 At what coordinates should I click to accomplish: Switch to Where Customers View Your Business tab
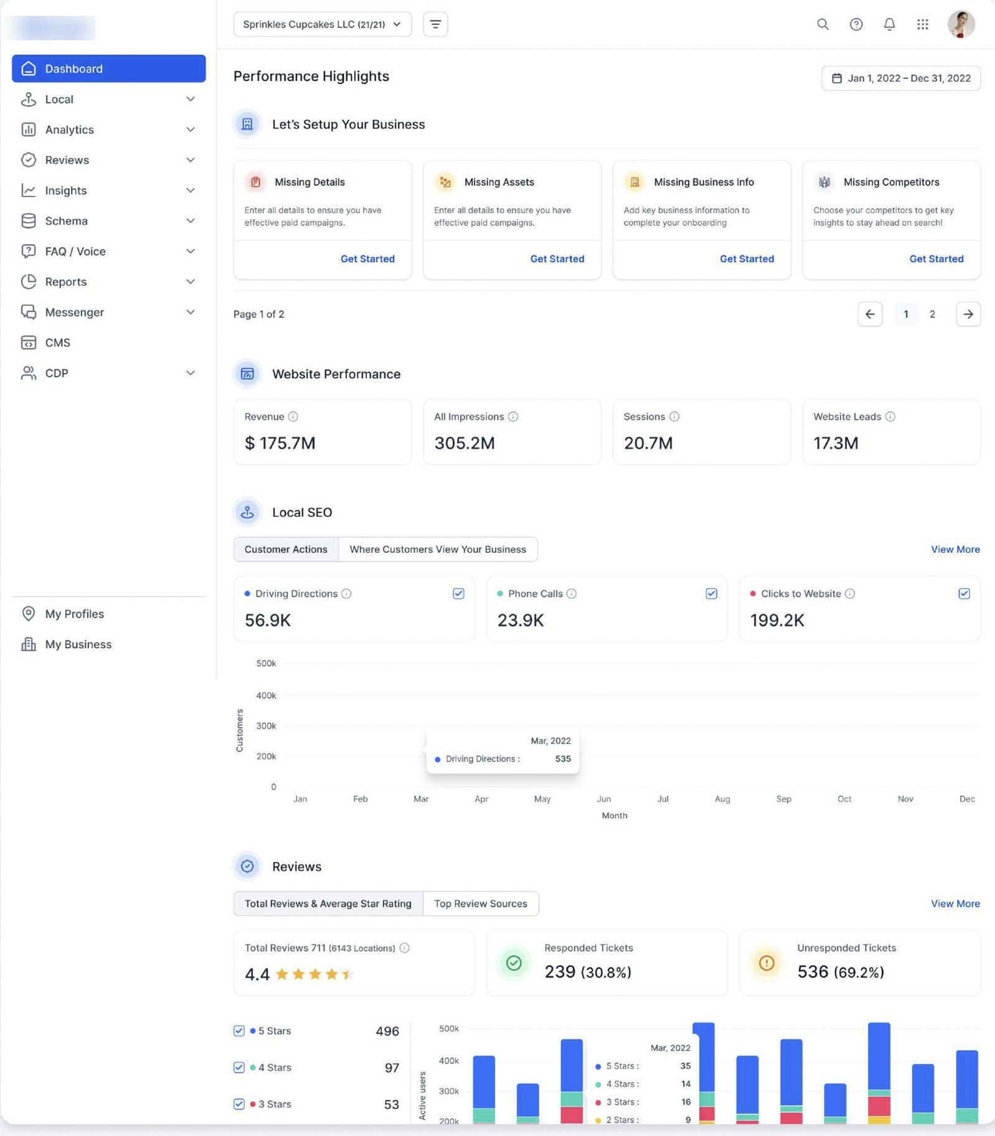coord(438,550)
